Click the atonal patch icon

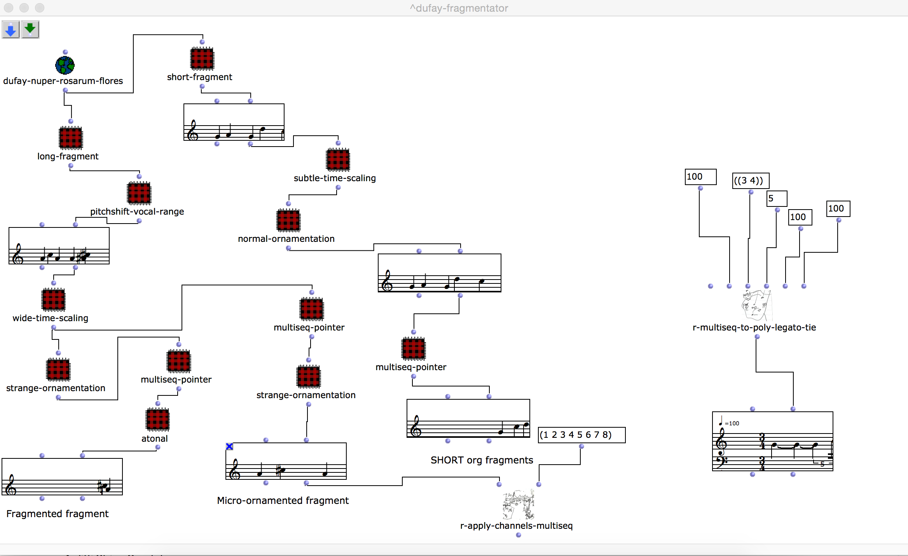tap(158, 420)
